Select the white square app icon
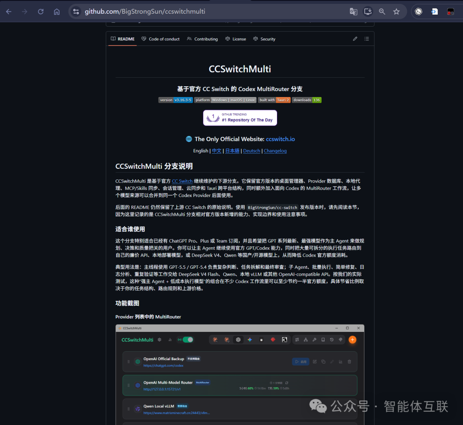The width and height of the screenshot is (463, 425). [x=262, y=340]
